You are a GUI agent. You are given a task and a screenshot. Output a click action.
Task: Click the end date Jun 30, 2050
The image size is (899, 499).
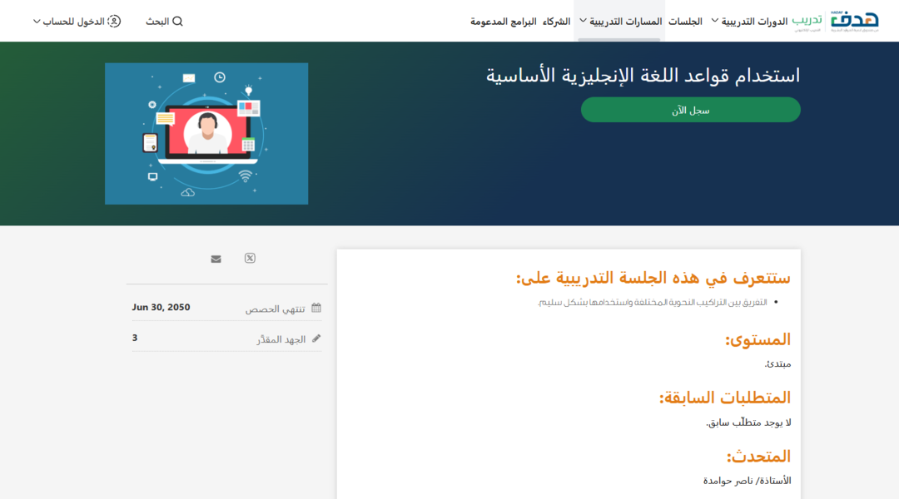pos(161,307)
